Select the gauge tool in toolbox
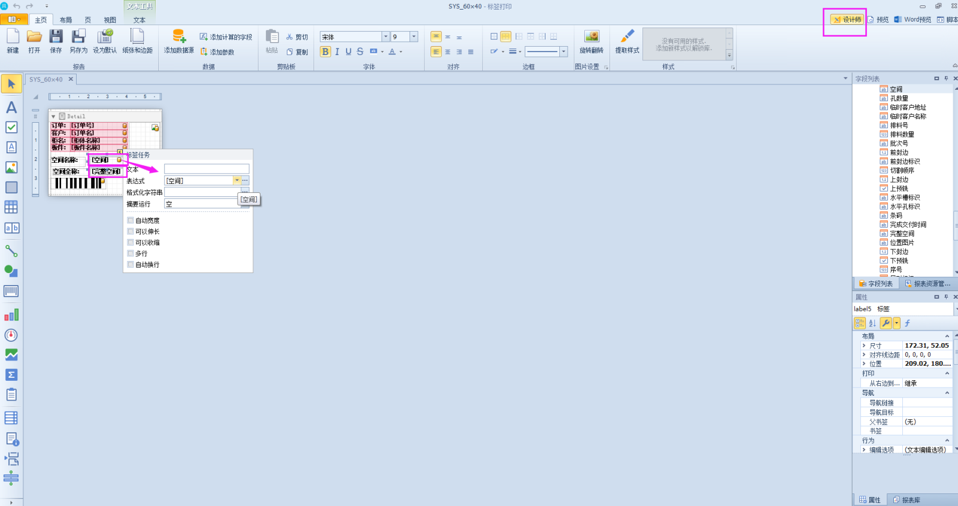Viewport: 958px width, 506px height. click(11, 335)
